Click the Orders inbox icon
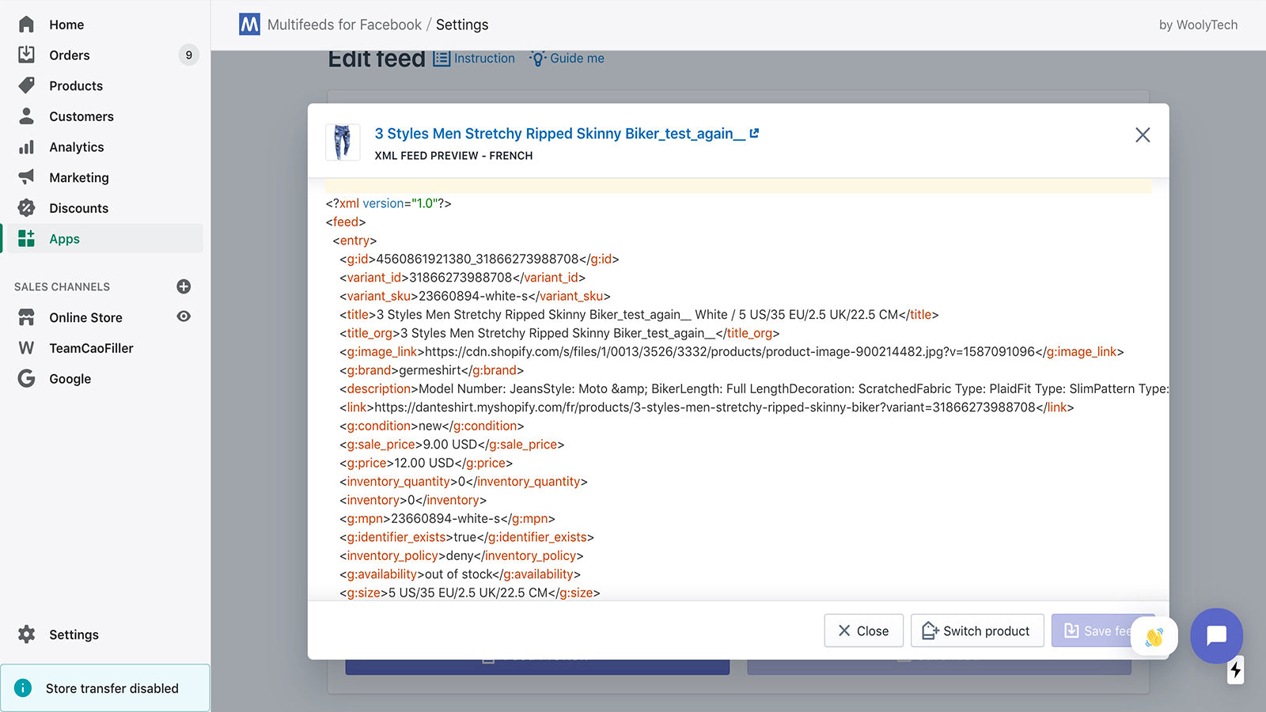Image resolution: width=1266 pixels, height=712 pixels. pos(26,55)
